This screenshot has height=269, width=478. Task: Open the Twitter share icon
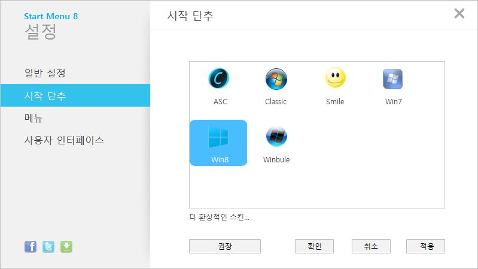pos(48,246)
